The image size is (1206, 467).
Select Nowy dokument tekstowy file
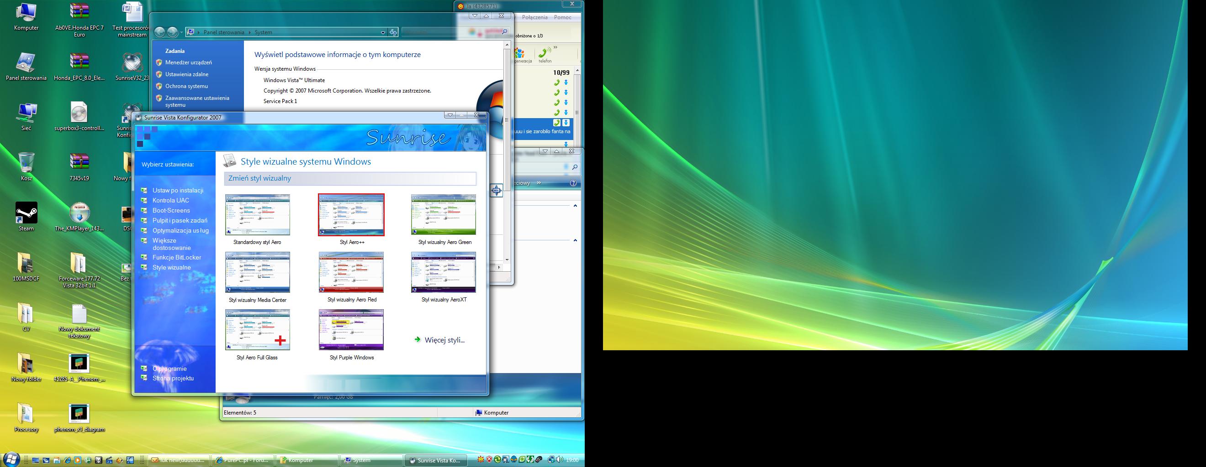point(79,321)
